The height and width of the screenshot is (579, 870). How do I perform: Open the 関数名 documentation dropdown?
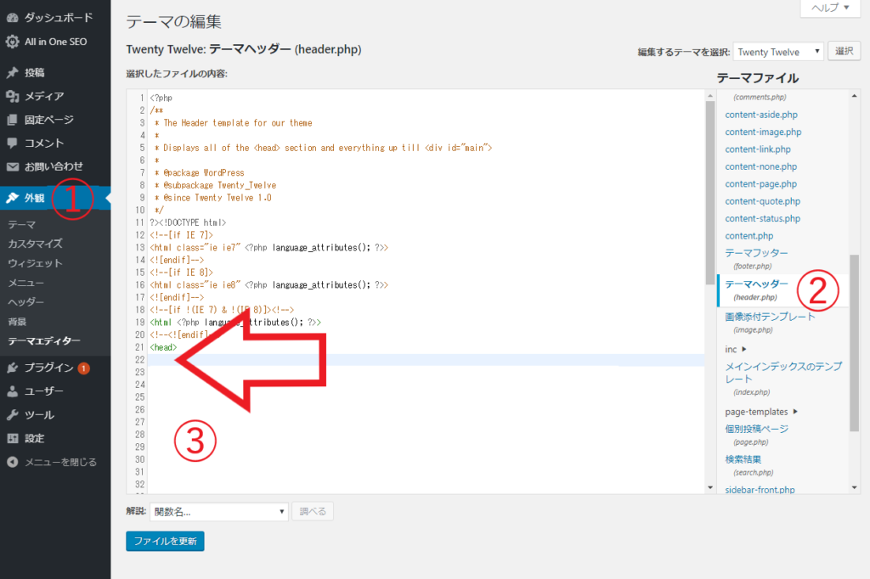pos(219,511)
